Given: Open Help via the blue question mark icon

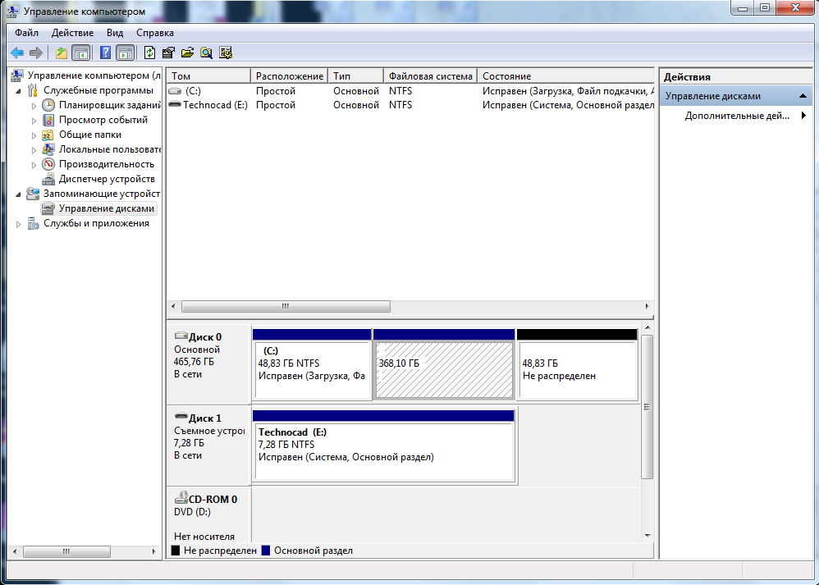Looking at the screenshot, I should (x=105, y=53).
